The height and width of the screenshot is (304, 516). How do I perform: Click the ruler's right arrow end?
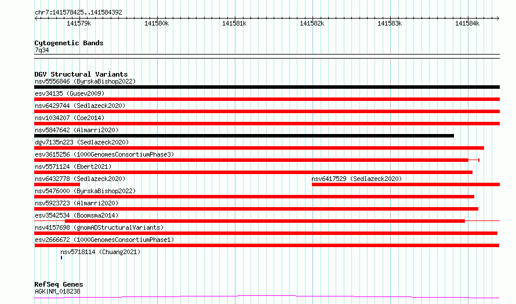click(x=498, y=19)
